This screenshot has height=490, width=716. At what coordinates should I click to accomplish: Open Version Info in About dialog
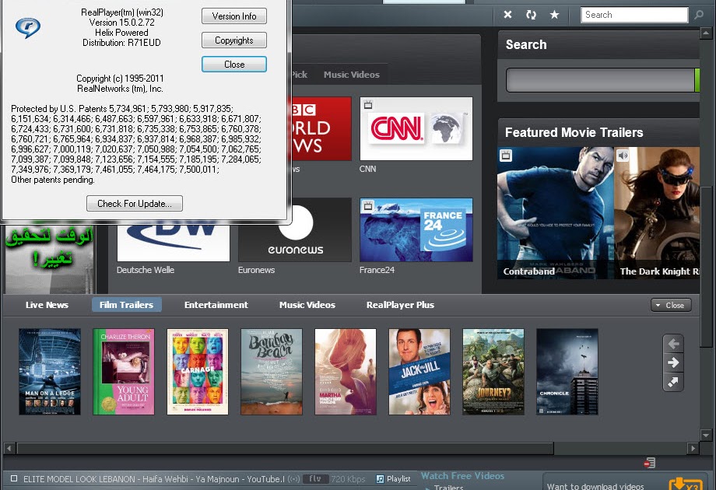coord(234,16)
